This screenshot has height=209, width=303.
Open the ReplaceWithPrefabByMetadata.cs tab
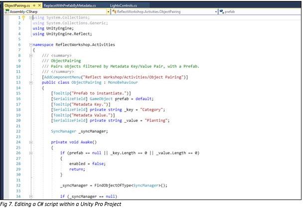point(70,5)
